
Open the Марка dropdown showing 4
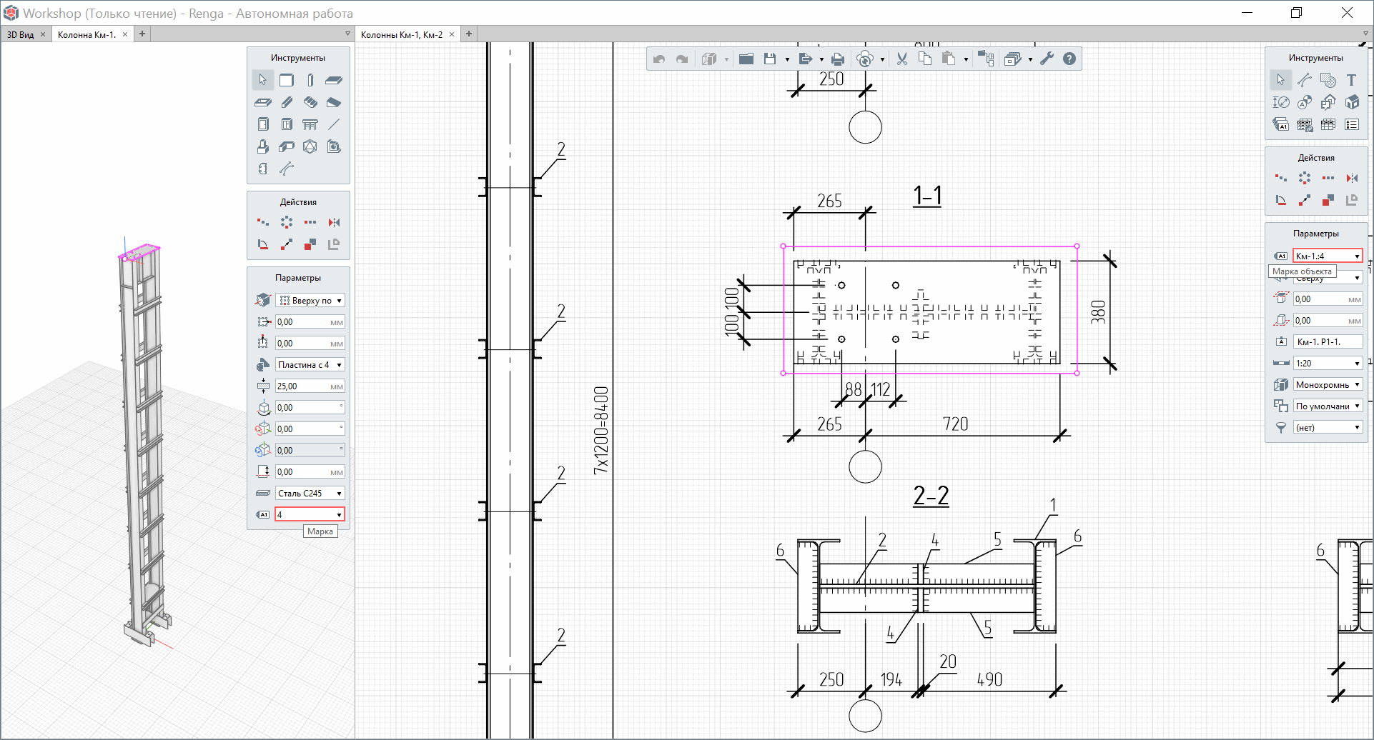(310, 514)
